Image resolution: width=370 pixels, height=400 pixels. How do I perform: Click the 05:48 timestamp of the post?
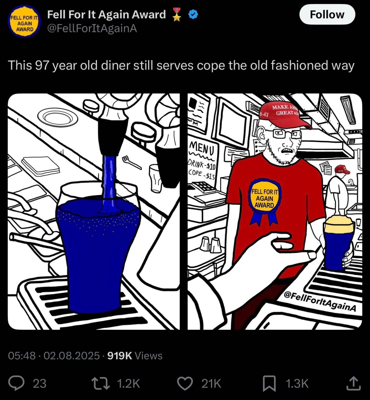[22, 356]
